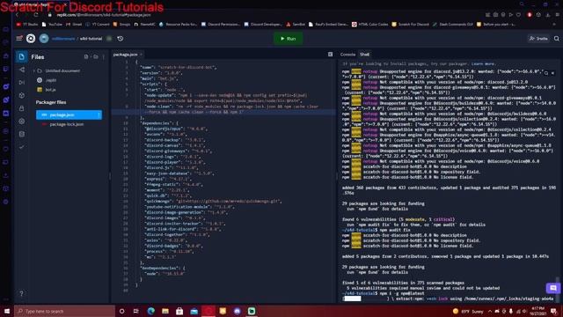Open the Debugger sidebar icon
Screen dimensions: 563x317
(x=21, y=83)
